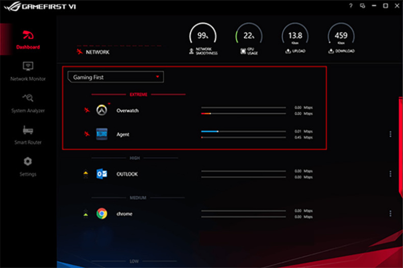Click the HIGH priority section label

(x=135, y=158)
